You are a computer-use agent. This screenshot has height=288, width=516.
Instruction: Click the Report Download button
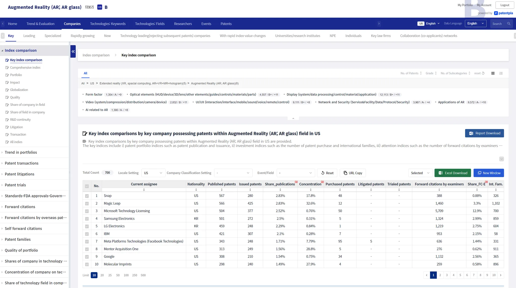[484, 133]
